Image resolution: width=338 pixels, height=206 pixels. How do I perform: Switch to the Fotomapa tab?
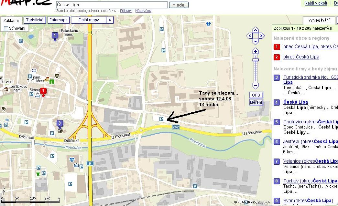pyautogui.click(x=59, y=20)
